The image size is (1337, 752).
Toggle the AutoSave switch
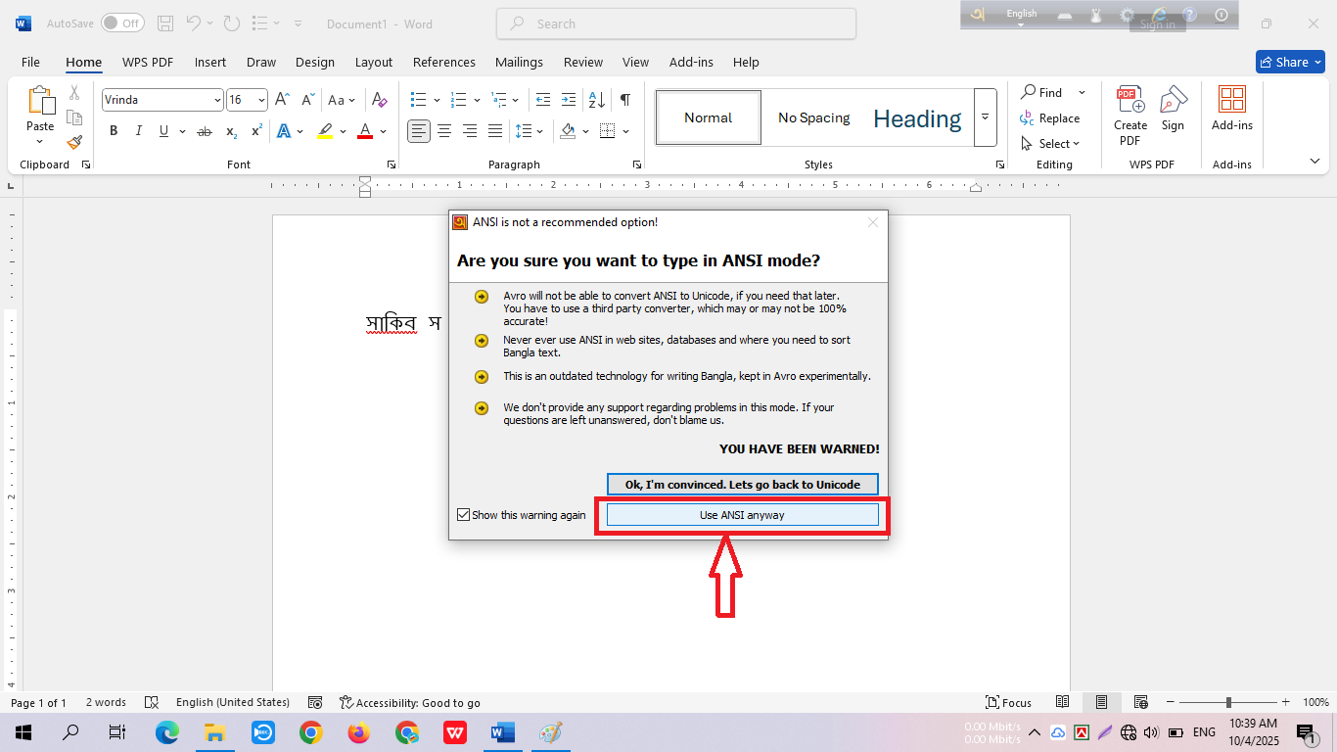point(122,23)
